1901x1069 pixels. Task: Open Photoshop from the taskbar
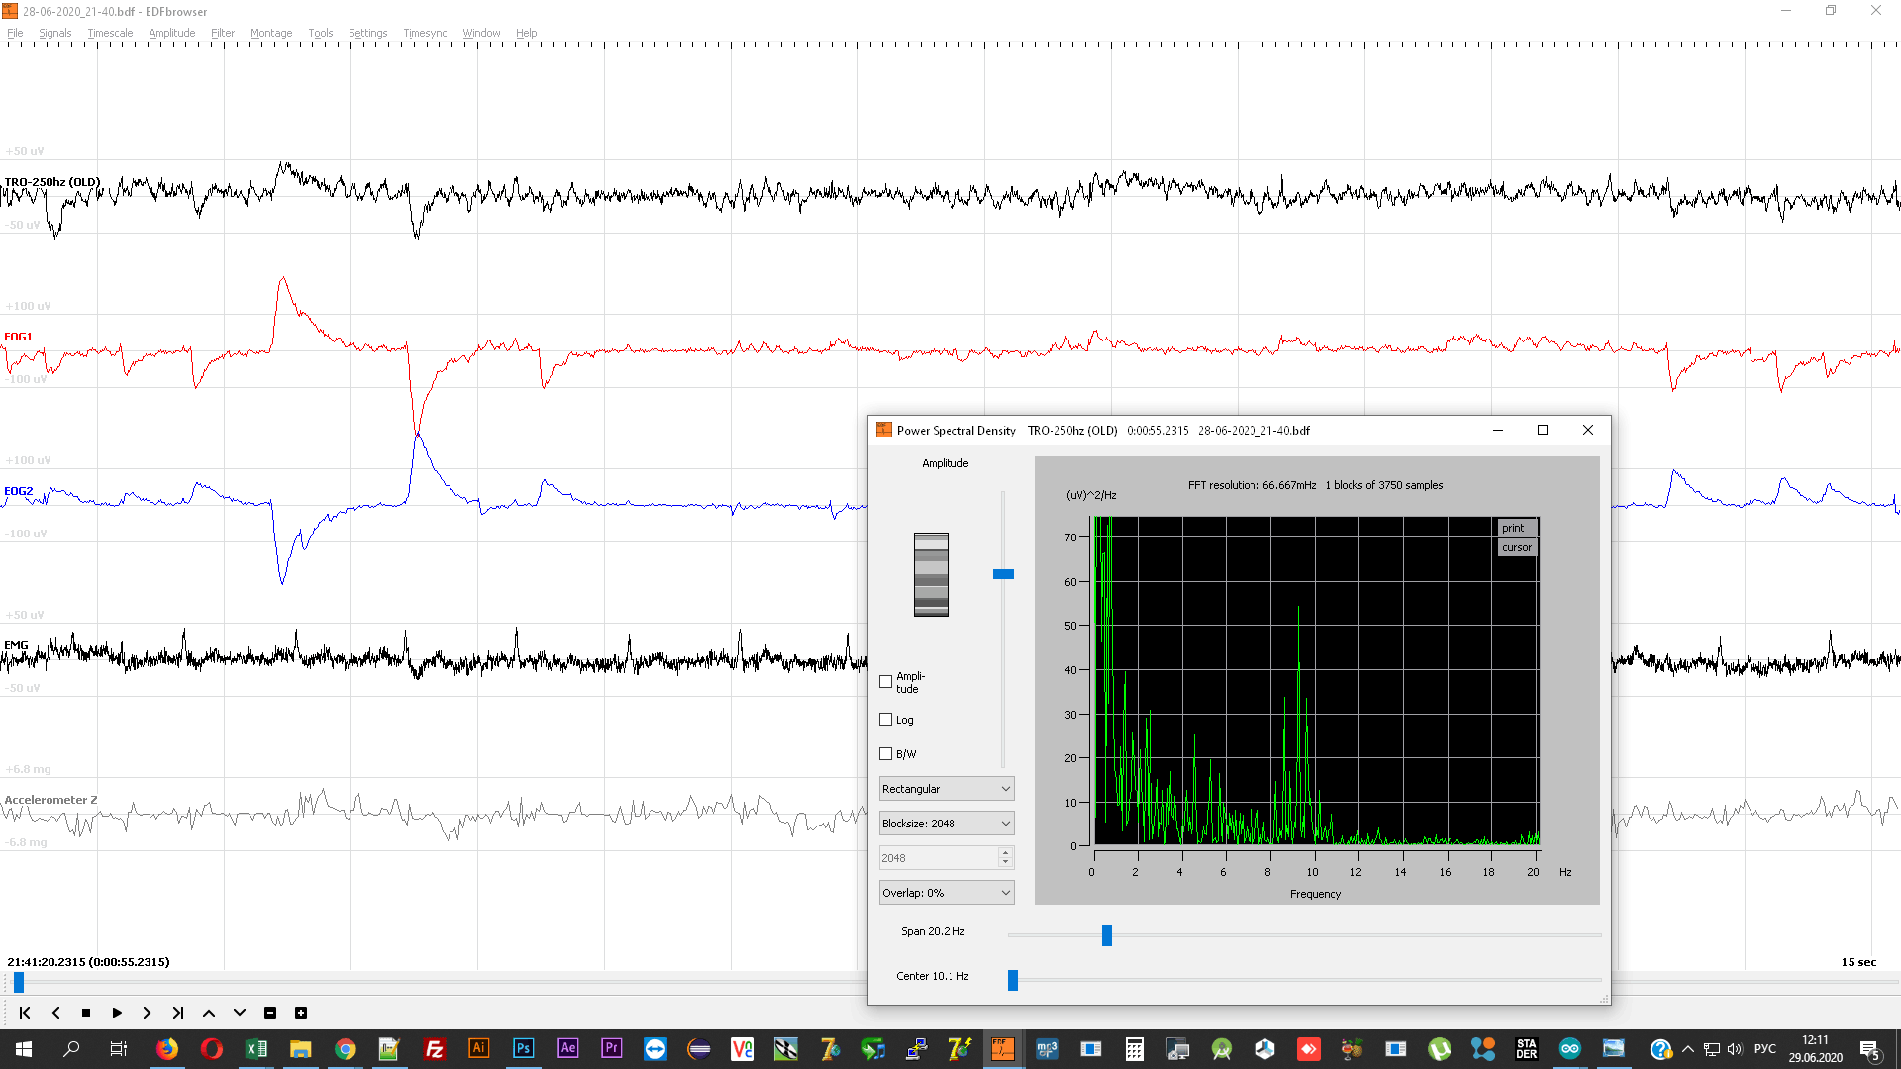click(x=523, y=1049)
